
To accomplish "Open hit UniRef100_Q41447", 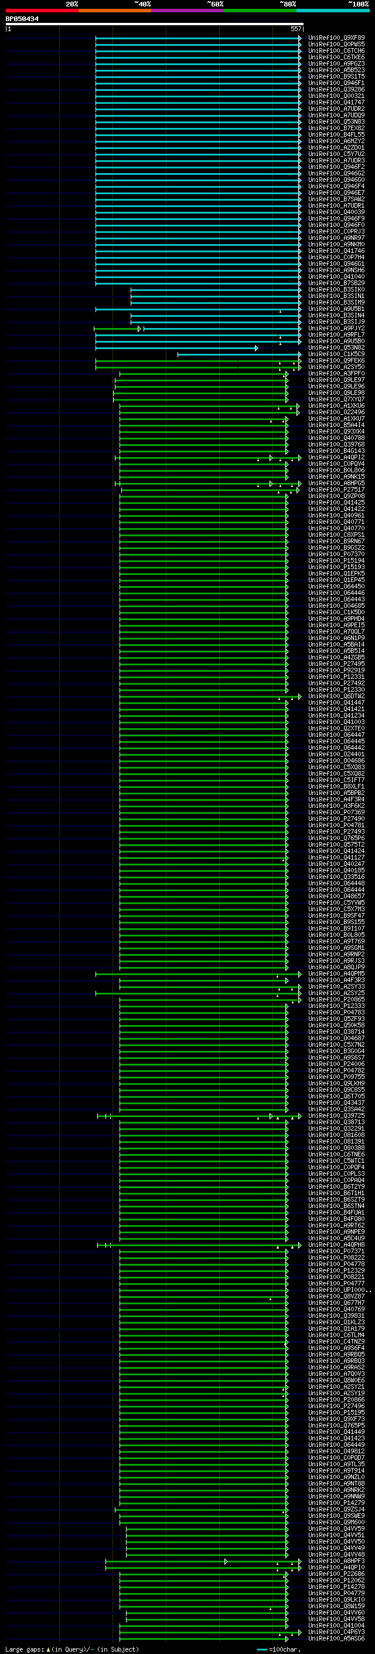I will 336,702.
